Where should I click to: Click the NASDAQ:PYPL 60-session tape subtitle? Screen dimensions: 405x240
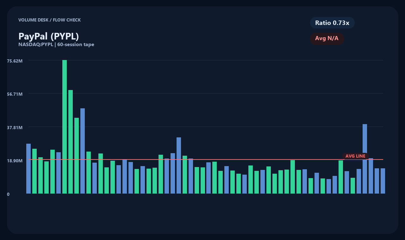point(56,45)
